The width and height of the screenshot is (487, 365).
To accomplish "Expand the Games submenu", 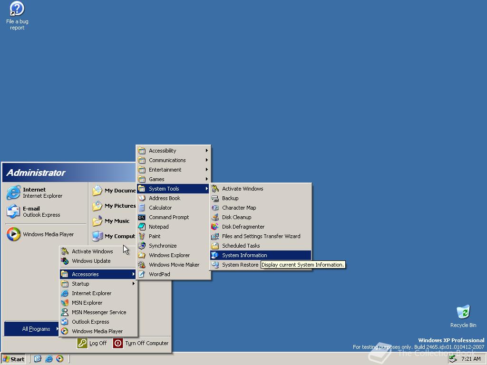I will click(173, 179).
